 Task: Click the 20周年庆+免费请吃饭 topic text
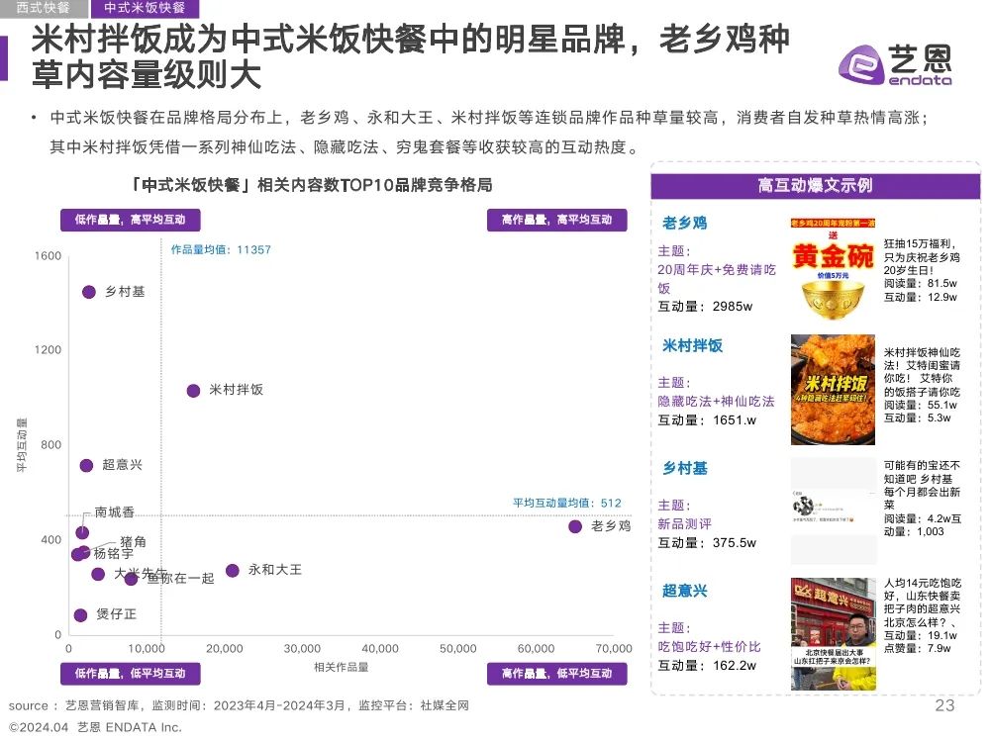pos(716,279)
